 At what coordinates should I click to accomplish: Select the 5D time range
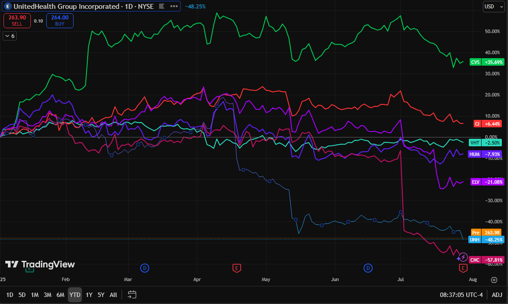(x=22, y=295)
